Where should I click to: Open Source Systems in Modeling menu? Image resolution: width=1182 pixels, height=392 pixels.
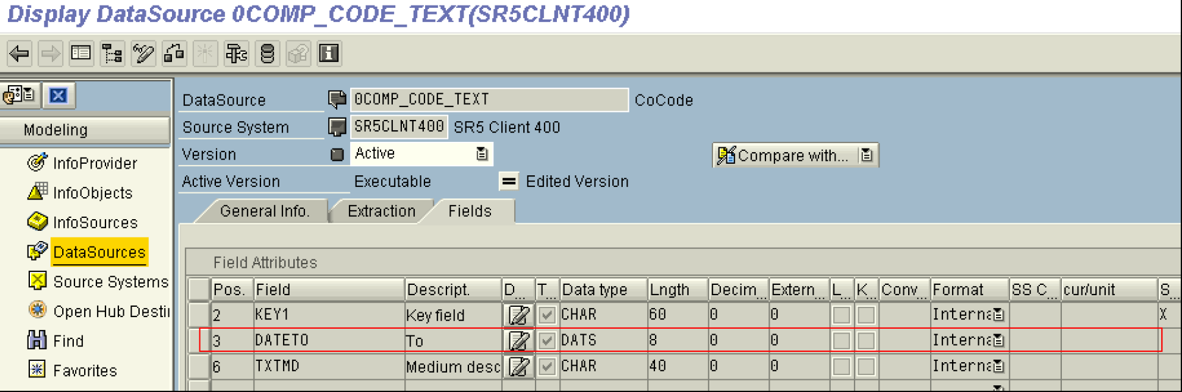coord(110,282)
